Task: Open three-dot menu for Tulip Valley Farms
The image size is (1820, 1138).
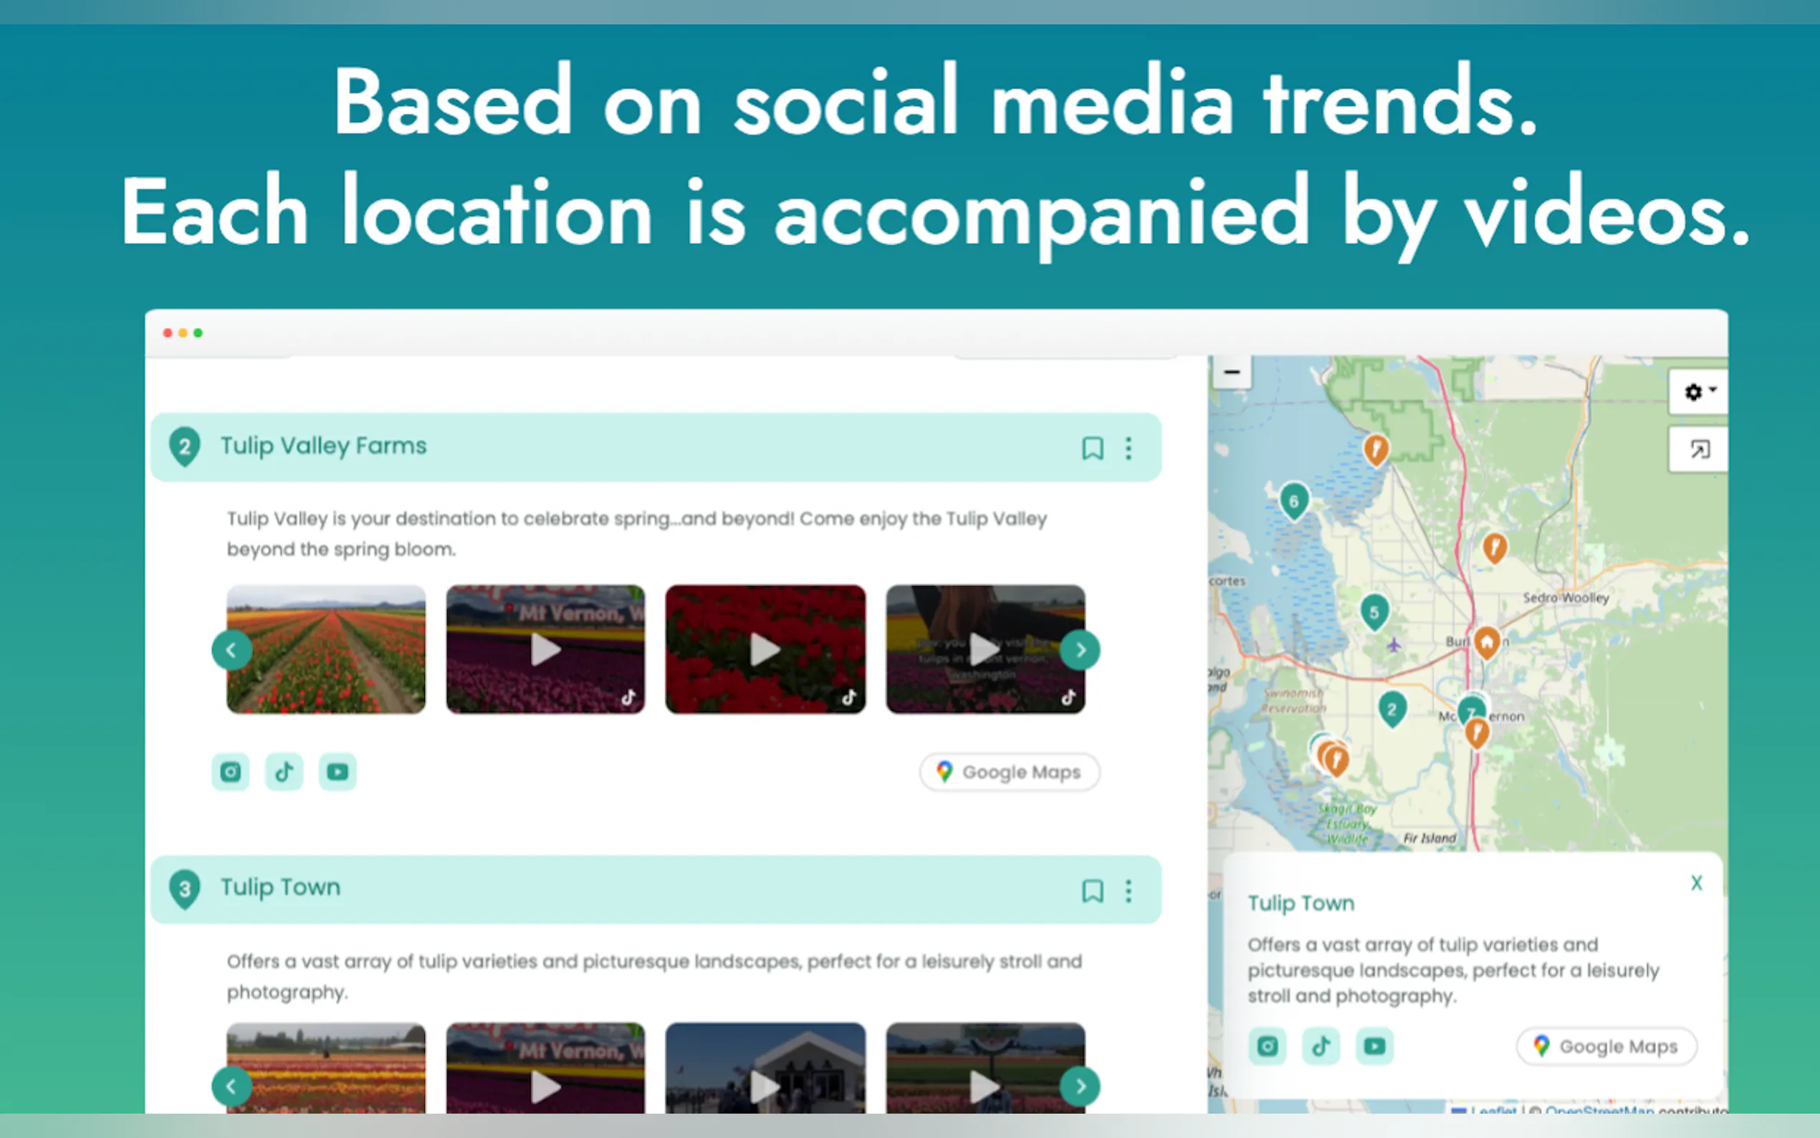Action: tap(1128, 449)
